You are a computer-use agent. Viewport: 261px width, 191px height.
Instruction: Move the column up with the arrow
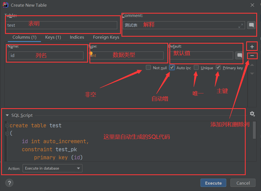tap(252, 65)
